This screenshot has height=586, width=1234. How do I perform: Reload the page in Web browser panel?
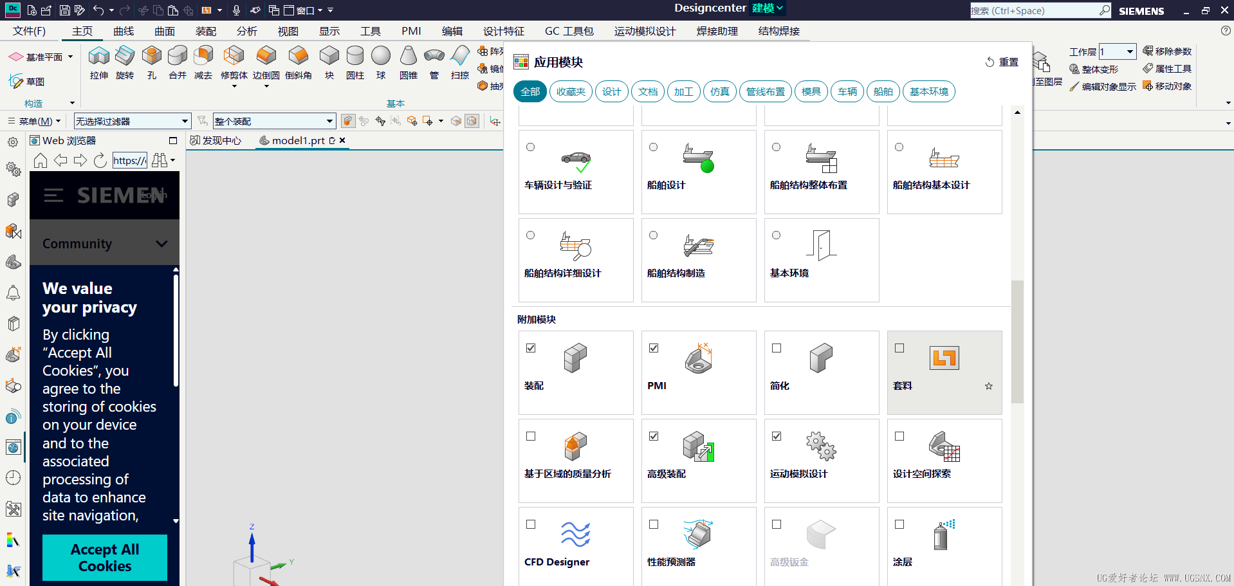[100, 160]
